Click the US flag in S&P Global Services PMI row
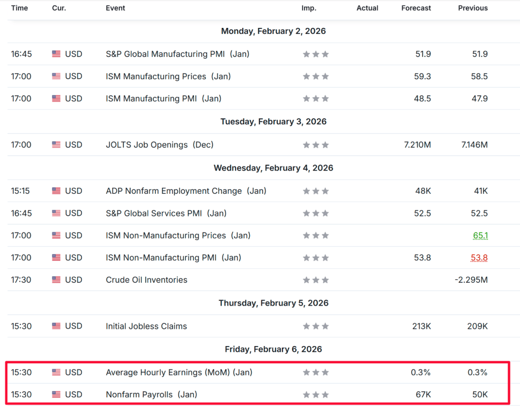520x406 pixels. click(56, 213)
